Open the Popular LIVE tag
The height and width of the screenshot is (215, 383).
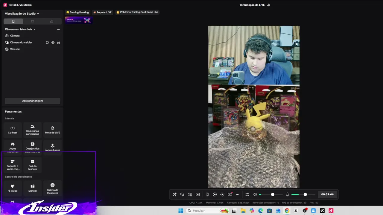[102, 12]
